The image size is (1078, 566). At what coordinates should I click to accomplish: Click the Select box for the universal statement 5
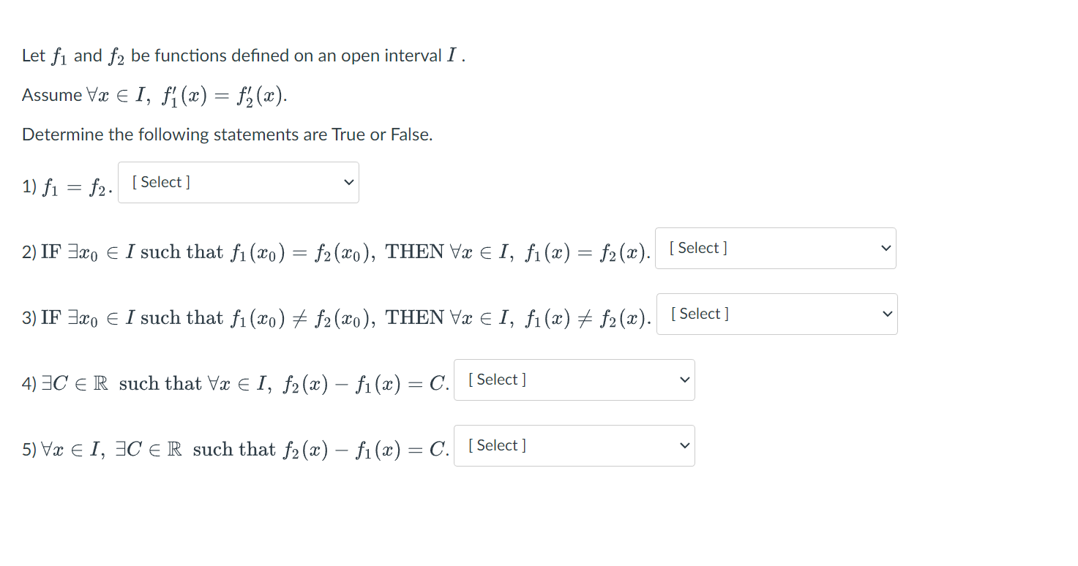pos(574,445)
